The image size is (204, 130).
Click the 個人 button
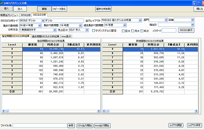coord(6,9)
